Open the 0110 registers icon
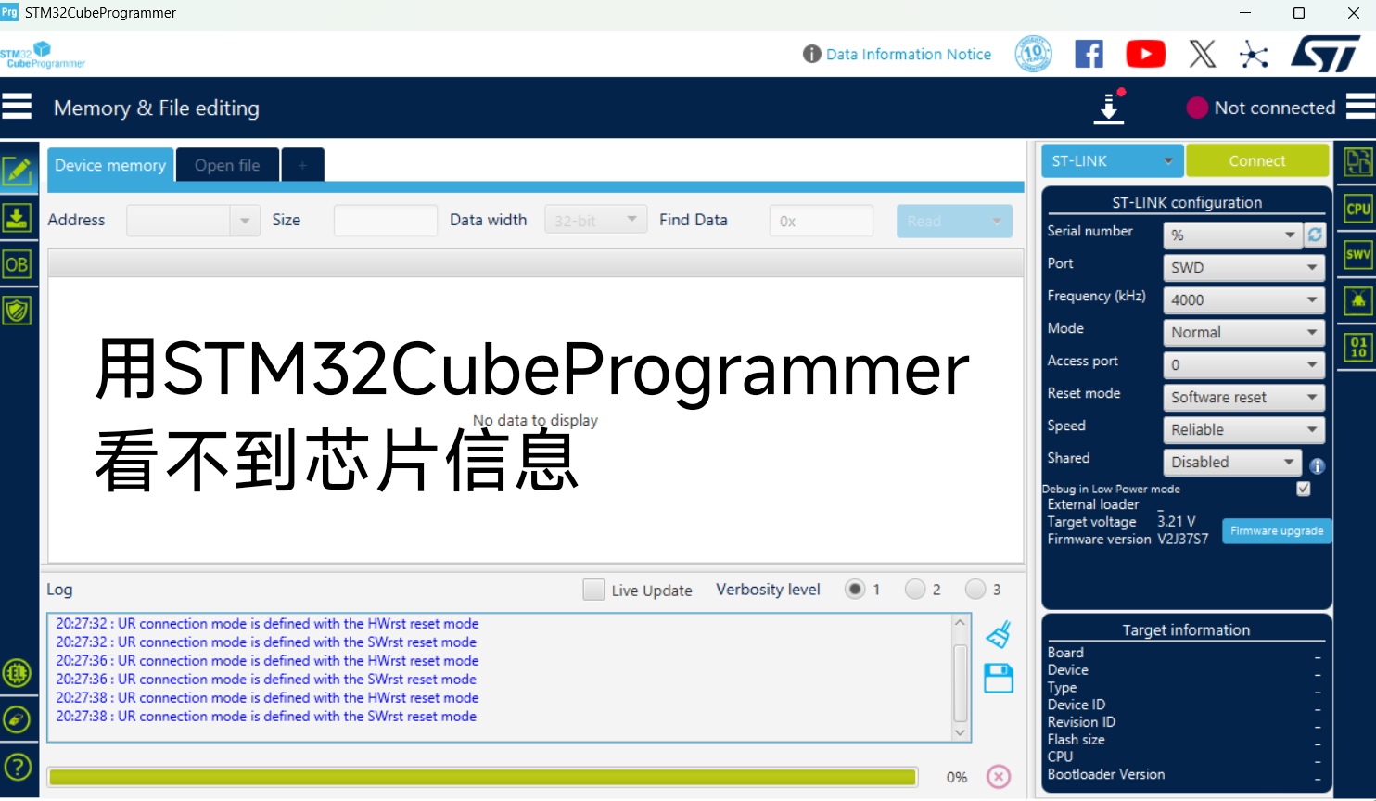 tap(1358, 347)
